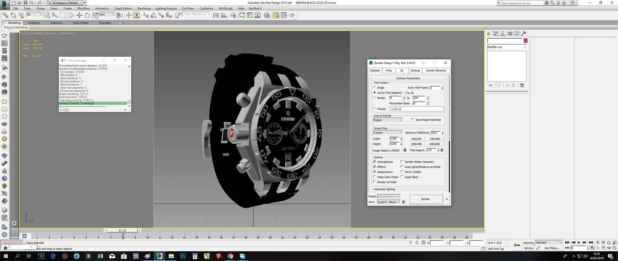
Task: Open the key mode Selected dropdown
Action: click(549, 243)
